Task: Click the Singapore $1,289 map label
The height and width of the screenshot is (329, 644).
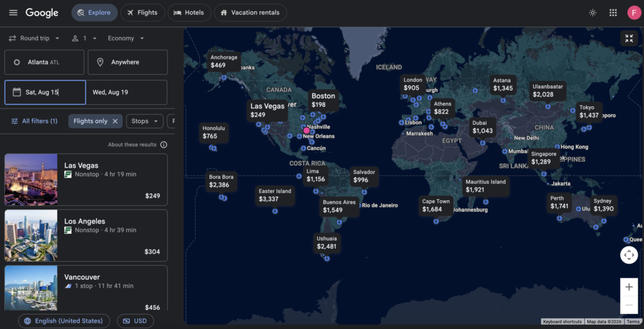Action: tap(544, 158)
